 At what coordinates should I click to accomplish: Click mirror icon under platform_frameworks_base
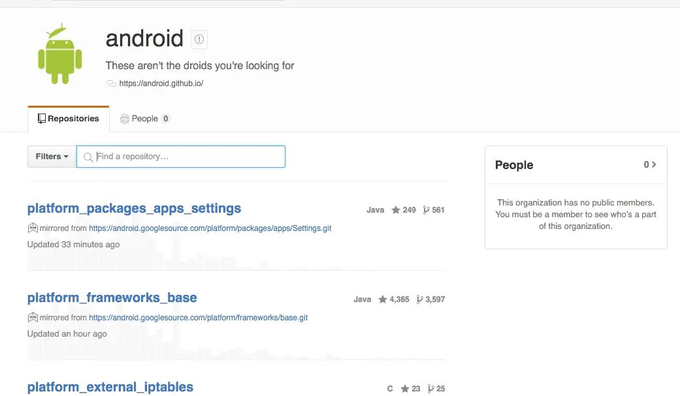point(33,317)
